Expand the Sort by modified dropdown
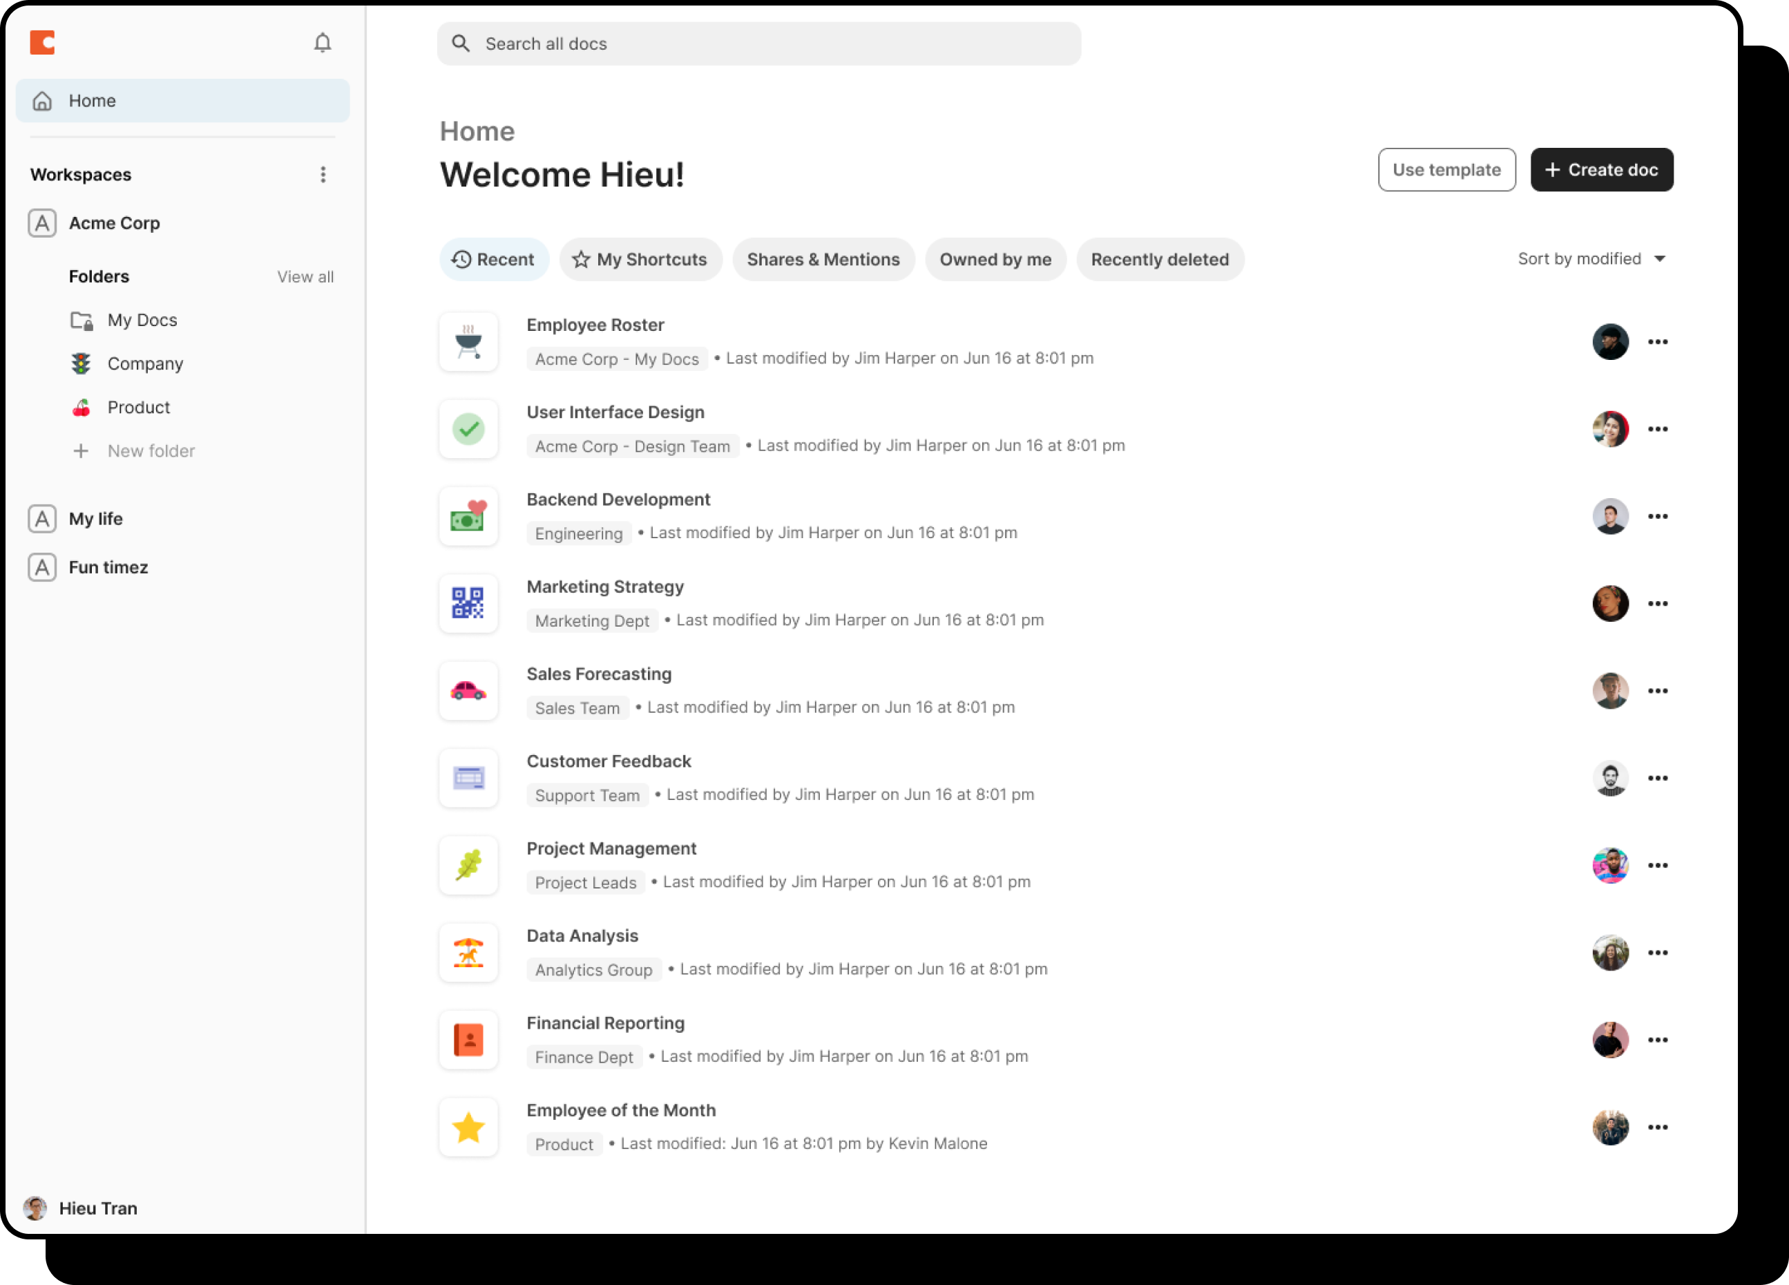 1591,259
